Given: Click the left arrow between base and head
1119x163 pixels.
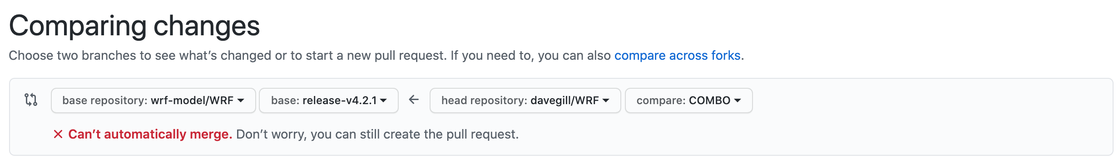Looking at the screenshot, I should [414, 100].
